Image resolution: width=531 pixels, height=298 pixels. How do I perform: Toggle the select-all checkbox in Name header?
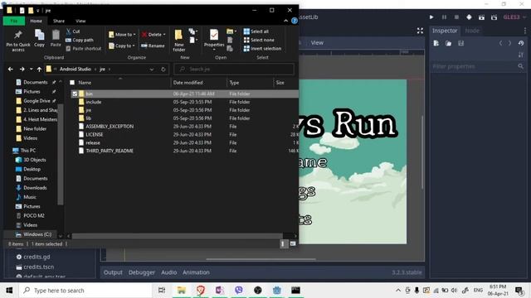72,83
